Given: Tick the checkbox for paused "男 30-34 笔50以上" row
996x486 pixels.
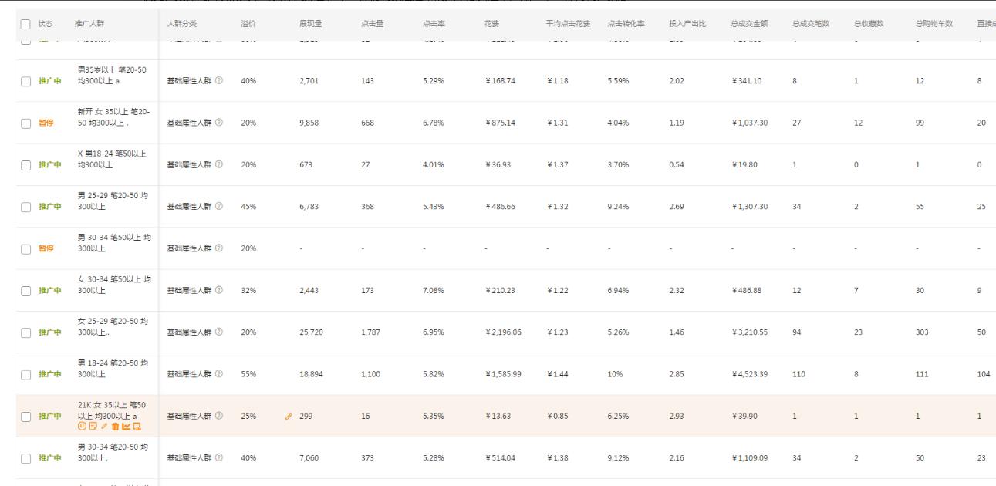Looking at the screenshot, I should [25, 249].
